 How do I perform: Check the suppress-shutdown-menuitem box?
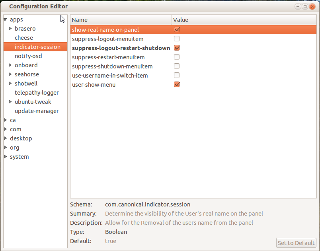[x=177, y=66]
